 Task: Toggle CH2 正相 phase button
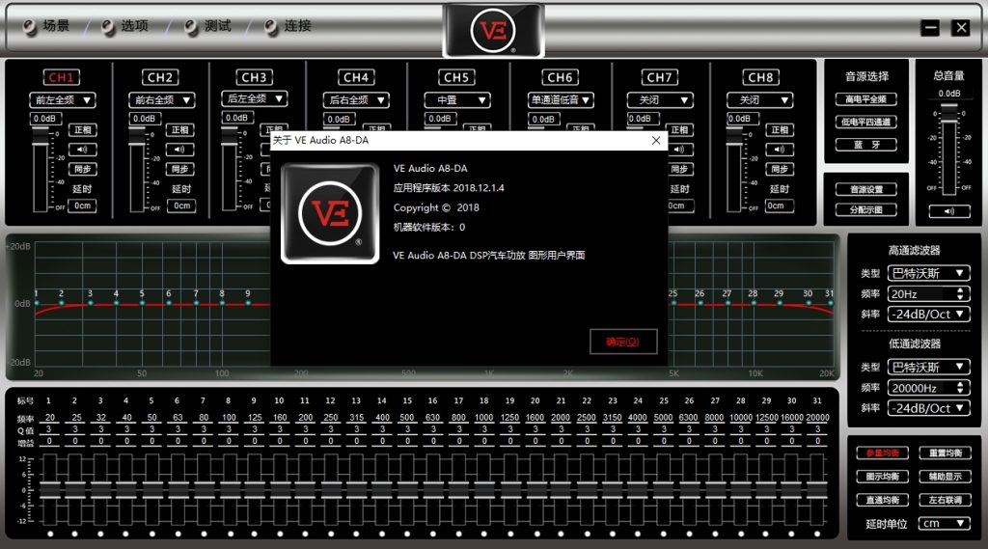pyautogui.click(x=180, y=130)
